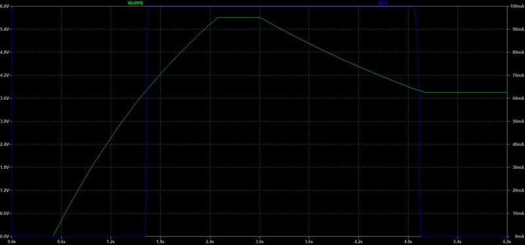The width and height of the screenshot is (525, 245).
Task: Click the 4.2V voltage axis label
Action: 5,76
